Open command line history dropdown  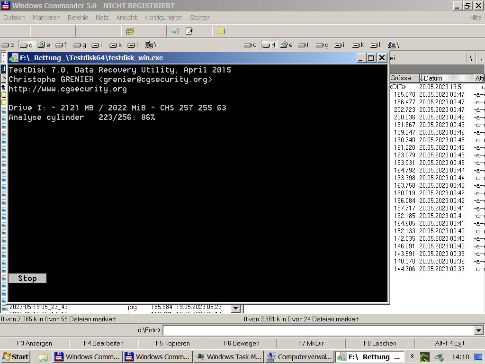[478, 330]
